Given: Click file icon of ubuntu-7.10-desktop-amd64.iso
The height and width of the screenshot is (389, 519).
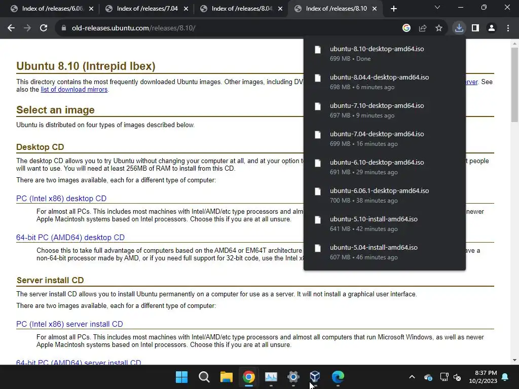Looking at the screenshot, I should (318, 106).
